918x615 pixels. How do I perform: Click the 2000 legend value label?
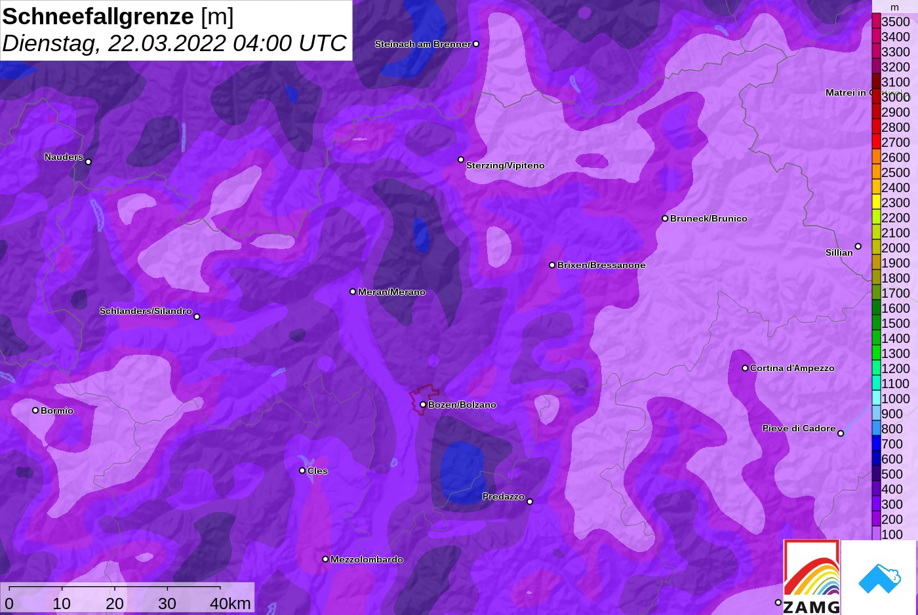[x=896, y=248]
